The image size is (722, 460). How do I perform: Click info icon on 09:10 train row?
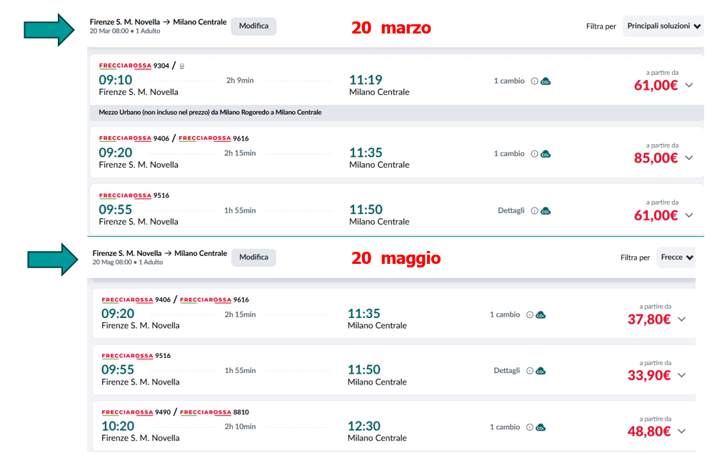tap(534, 81)
